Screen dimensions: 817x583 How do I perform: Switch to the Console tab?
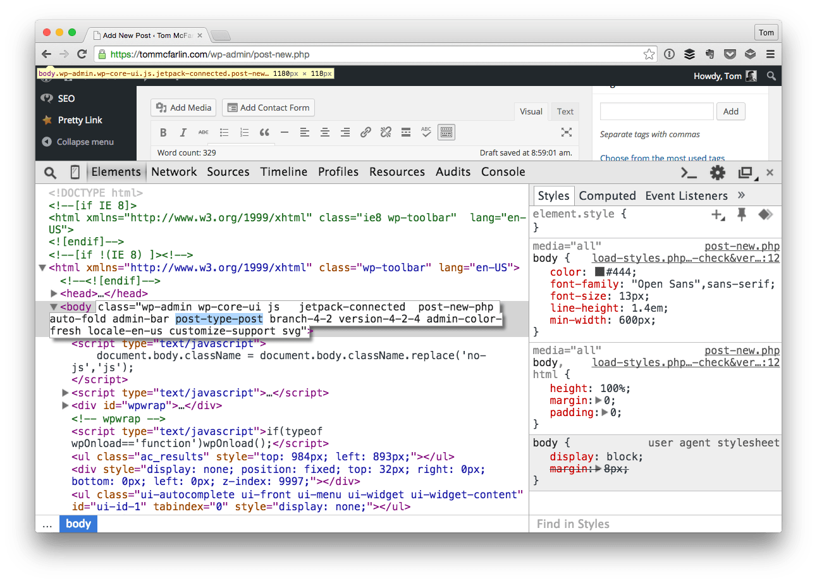tap(503, 171)
